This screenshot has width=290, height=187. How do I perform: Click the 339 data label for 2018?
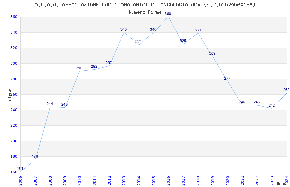[x=198, y=30]
